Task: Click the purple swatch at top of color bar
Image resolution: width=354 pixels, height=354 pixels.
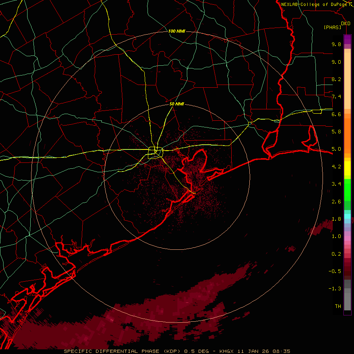Action: click(x=347, y=39)
